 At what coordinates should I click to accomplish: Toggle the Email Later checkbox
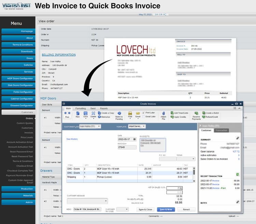(143, 116)
